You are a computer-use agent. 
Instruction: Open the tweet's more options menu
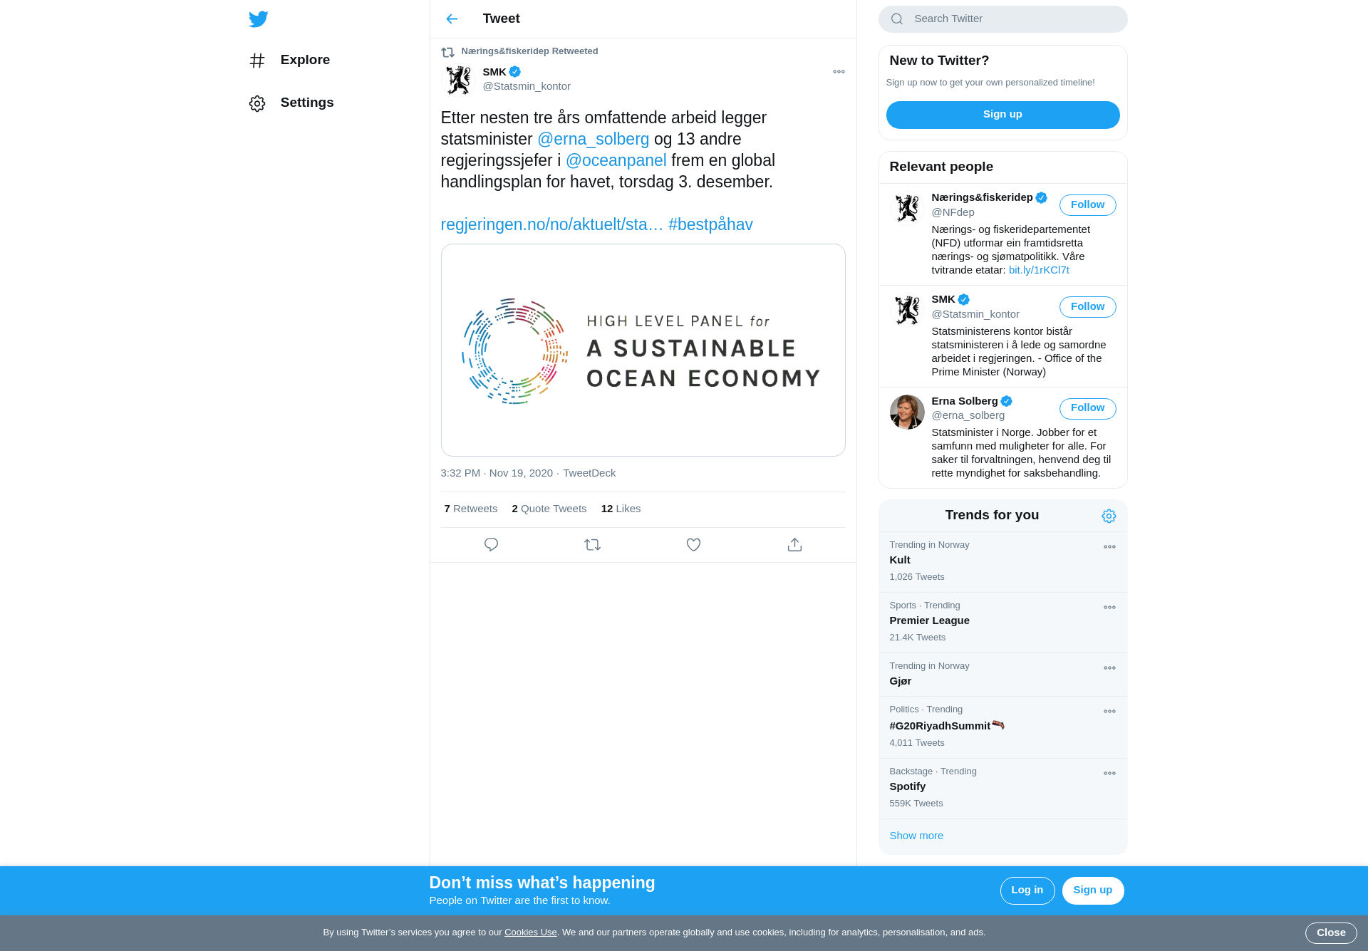839,71
